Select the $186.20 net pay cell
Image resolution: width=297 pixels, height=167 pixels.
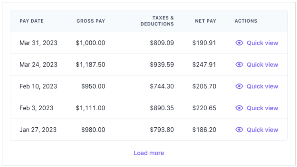tap(204, 130)
